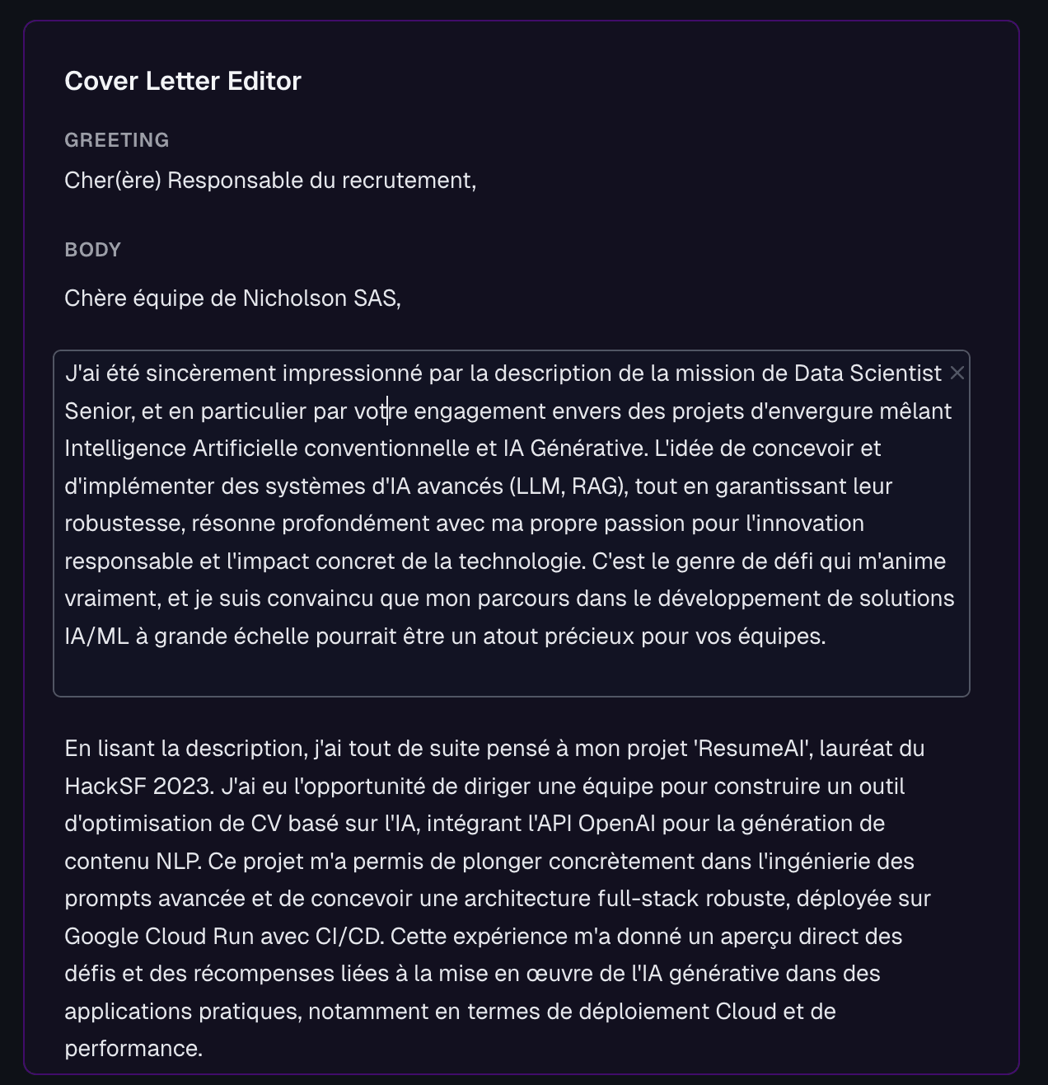Click the BODY section label

tap(93, 249)
